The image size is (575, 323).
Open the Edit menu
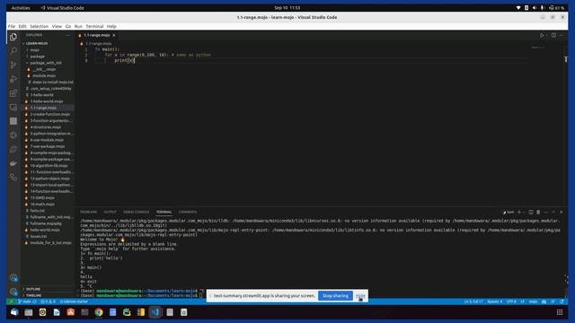(x=22, y=26)
